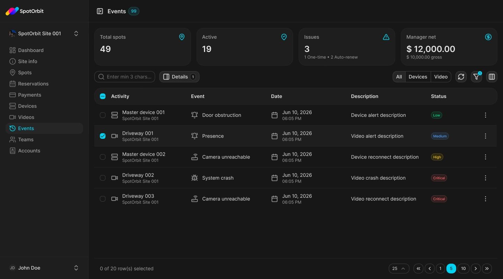Click the SpotOrbit logo

(24, 11)
